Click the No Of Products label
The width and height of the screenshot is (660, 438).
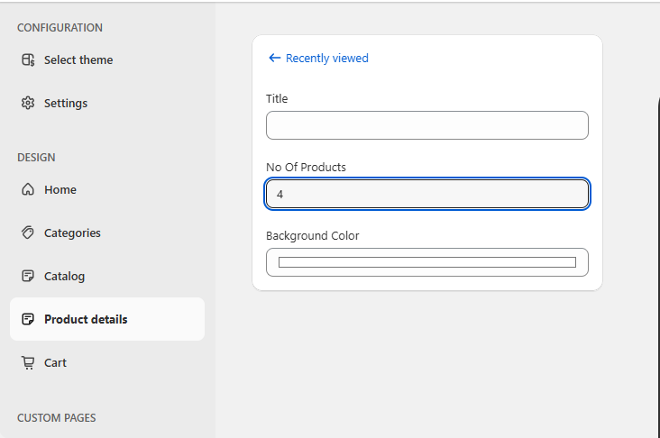306,167
